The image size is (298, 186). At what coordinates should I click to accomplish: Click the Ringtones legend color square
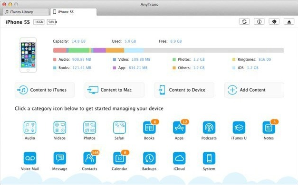[x=234, y=60]
